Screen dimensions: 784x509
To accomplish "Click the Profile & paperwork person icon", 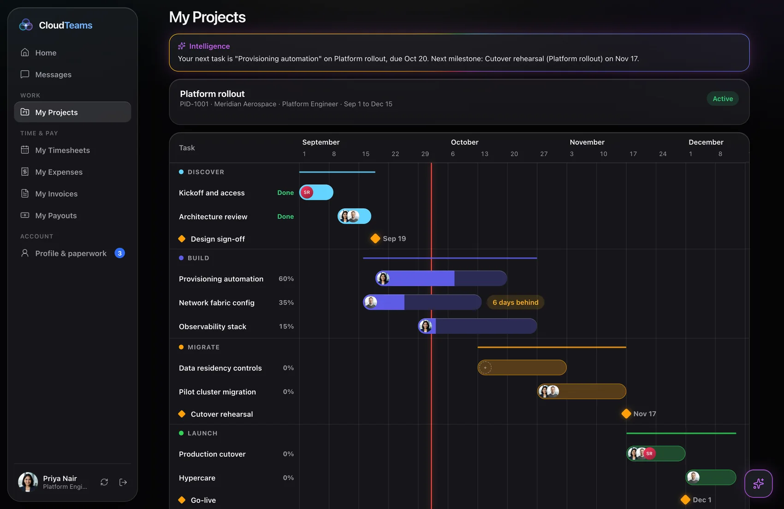I will (x=25, y=253).
